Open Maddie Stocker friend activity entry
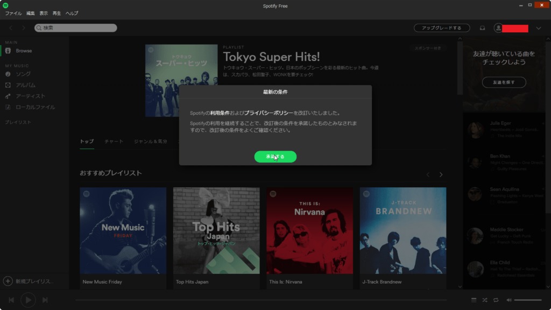The height and width of the screenshot is (310, 551). (x=505, y=236)
